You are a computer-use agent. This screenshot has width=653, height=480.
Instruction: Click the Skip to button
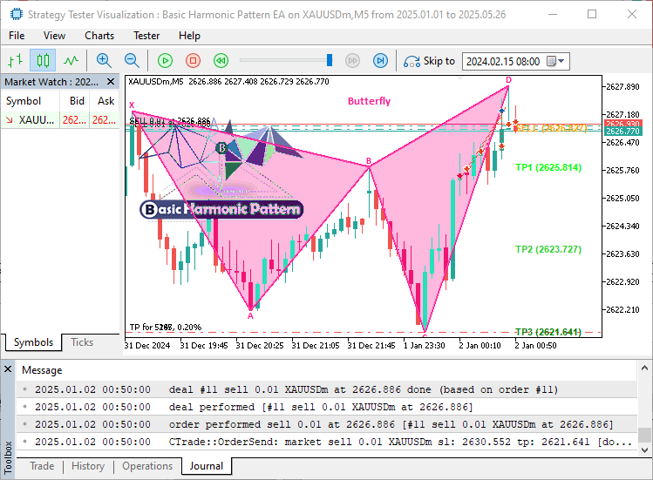pyautogui.click(x=430, y=61)
